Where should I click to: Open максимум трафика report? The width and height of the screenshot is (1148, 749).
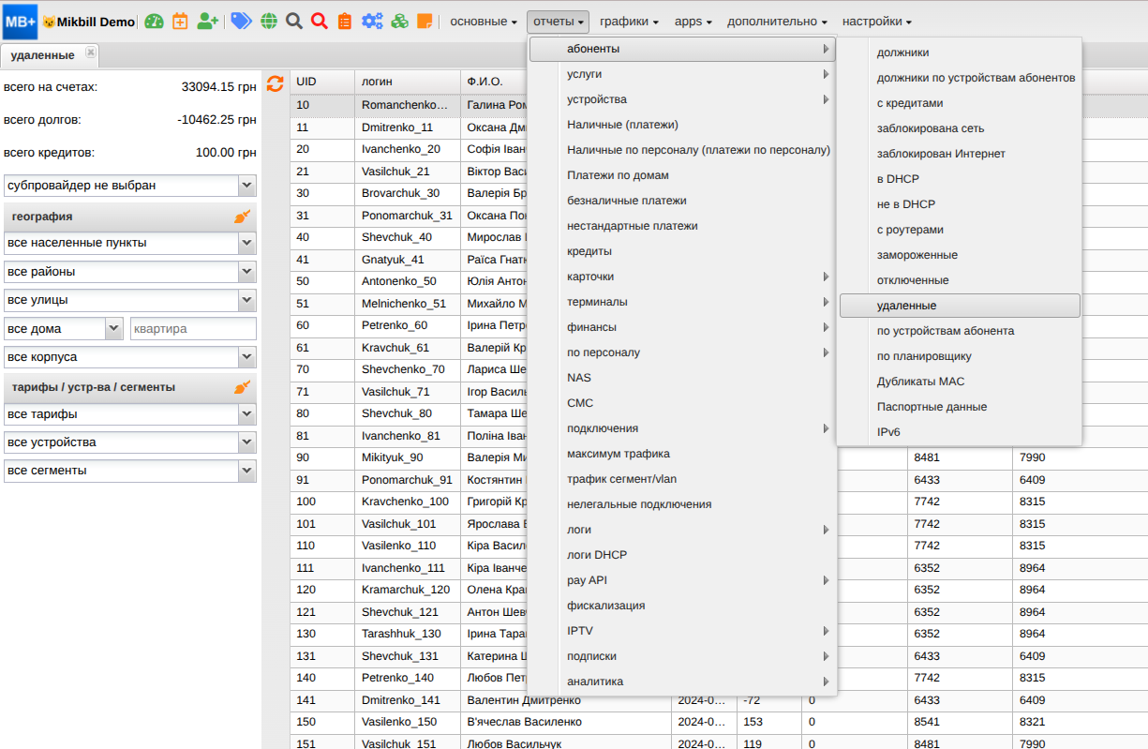682,454
